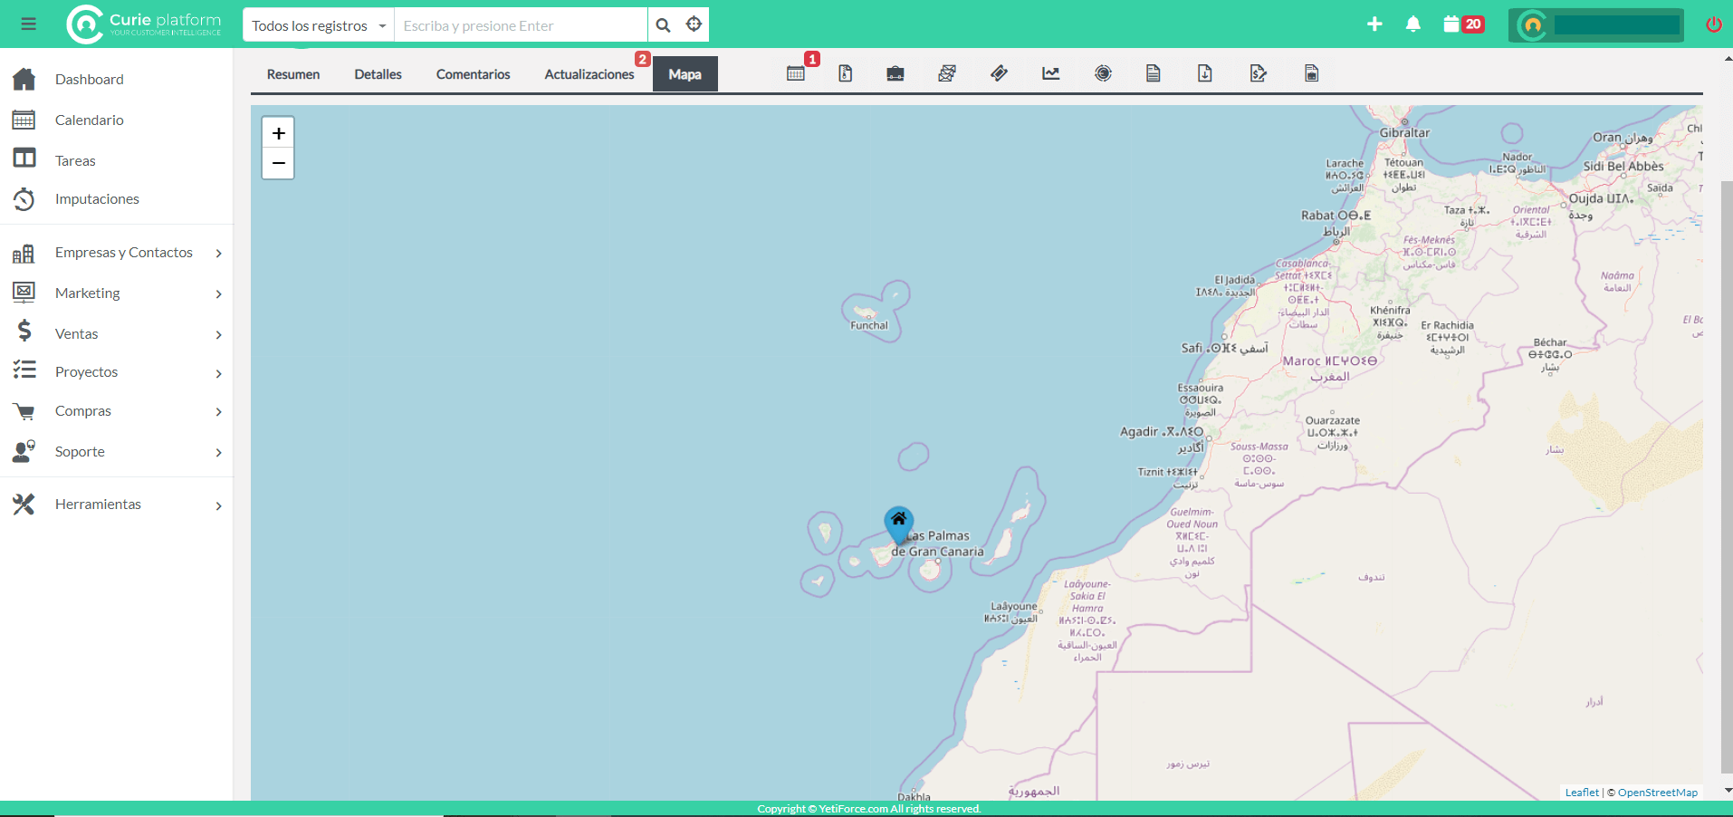Image resolution: width=1733 pixels, height=817 pixels.
Task: Click the ticket icon in record toolbar
Action: pyautogui.click(x=999, y=74)
